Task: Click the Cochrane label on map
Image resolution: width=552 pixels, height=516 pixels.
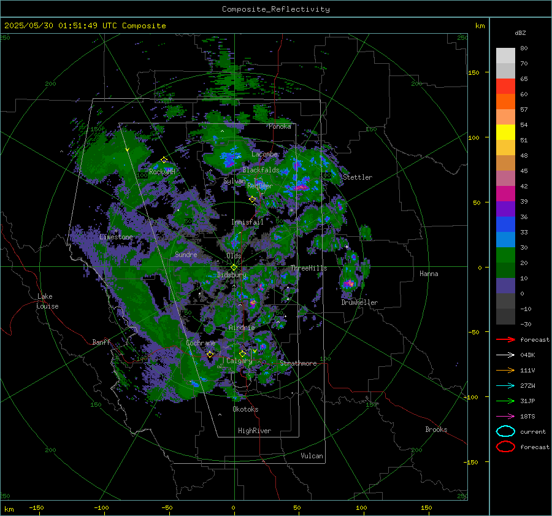Action: (201, 343)
